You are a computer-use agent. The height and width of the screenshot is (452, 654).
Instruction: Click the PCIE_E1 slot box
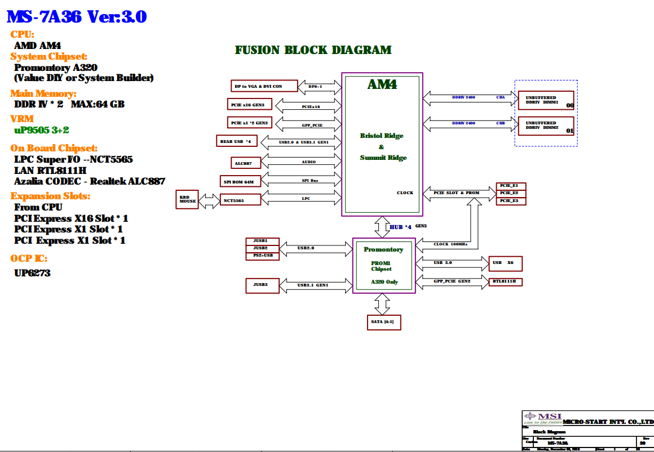click(x=511, y=186)
